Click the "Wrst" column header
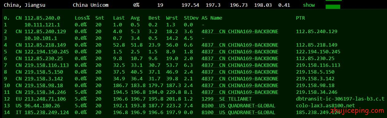The image size is (387, 118). click(172, 18)
